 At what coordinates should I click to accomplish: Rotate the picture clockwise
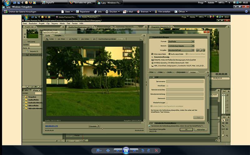(x=148, y=151)
